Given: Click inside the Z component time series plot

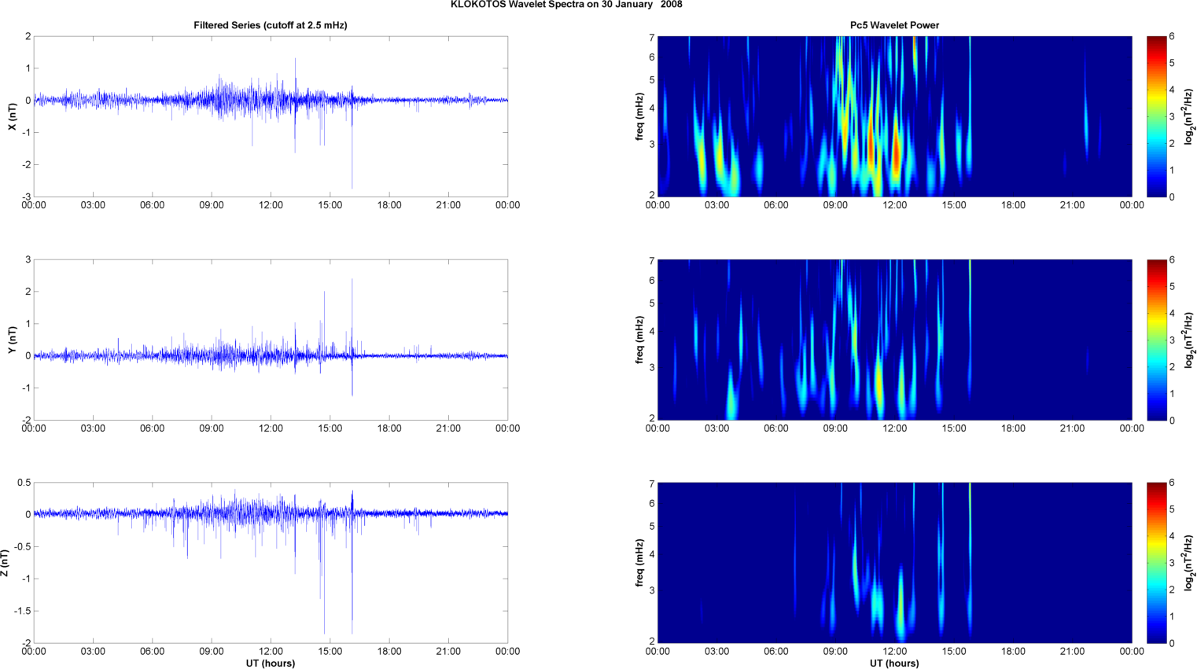Looking at the screenshot, I should click(271, 563).
